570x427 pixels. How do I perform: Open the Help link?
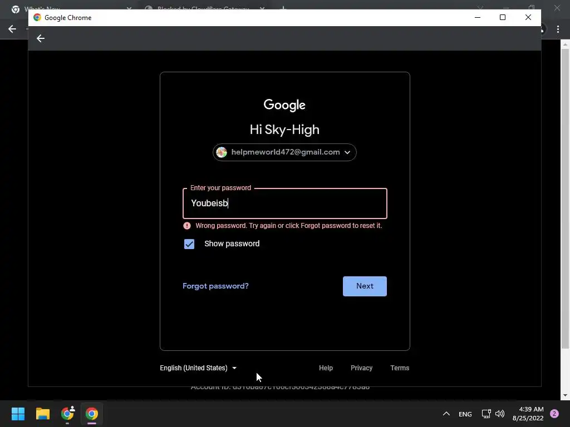pos(326,368)
